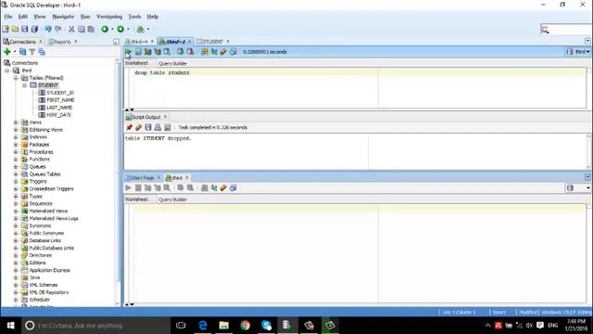This screenshot has width=593, height=334.
Task: Click the eraser Clear icon in lower worksheet toolbar
Action: (x=223, y=187)
